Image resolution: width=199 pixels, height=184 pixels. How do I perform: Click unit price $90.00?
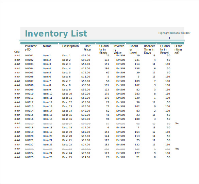(x=85, y=119)
